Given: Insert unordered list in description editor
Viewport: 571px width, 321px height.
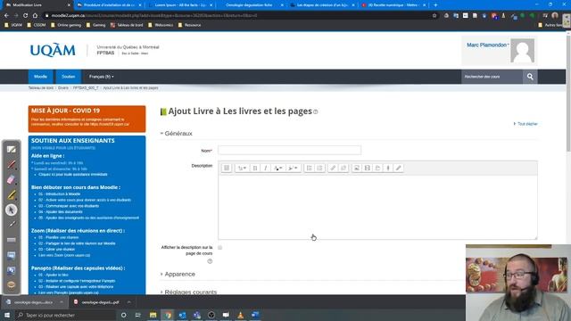Looking at the screenshot, I should click(310, 168).
